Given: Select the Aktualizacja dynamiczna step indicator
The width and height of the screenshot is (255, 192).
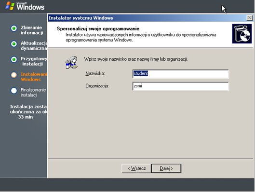Looking at the screenshot, I should [14, 44].
